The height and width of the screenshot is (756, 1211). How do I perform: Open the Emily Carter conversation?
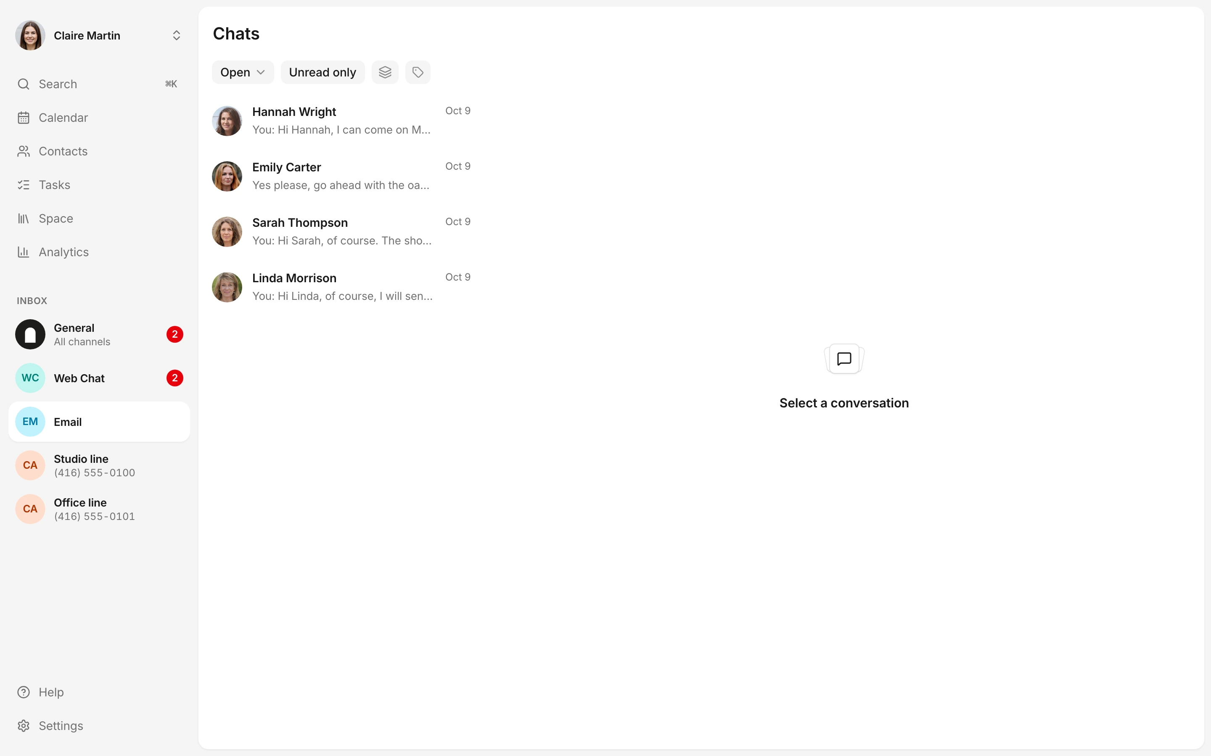[341, 176]
